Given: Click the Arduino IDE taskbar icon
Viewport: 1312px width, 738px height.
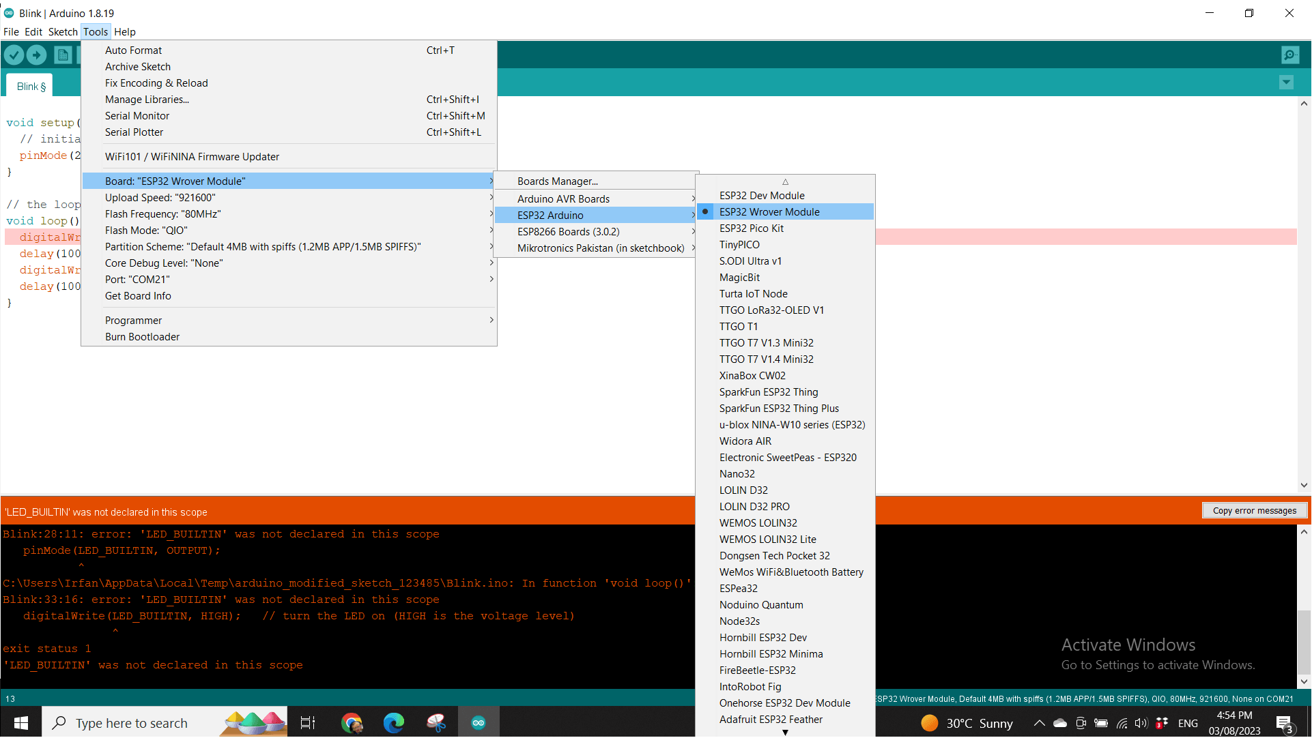Looking at the screenshot, I should tap(479, 722).
